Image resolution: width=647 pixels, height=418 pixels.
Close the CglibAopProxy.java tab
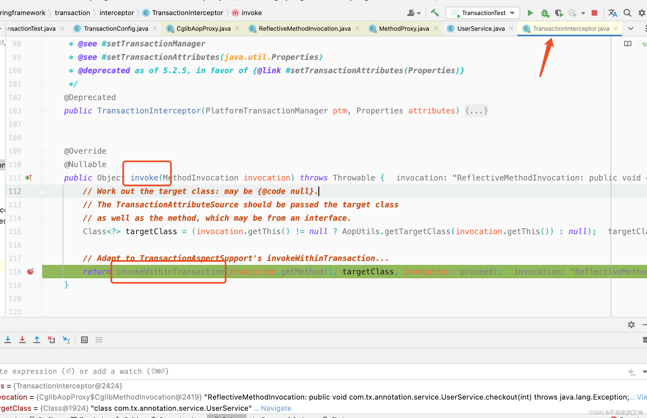237,28
